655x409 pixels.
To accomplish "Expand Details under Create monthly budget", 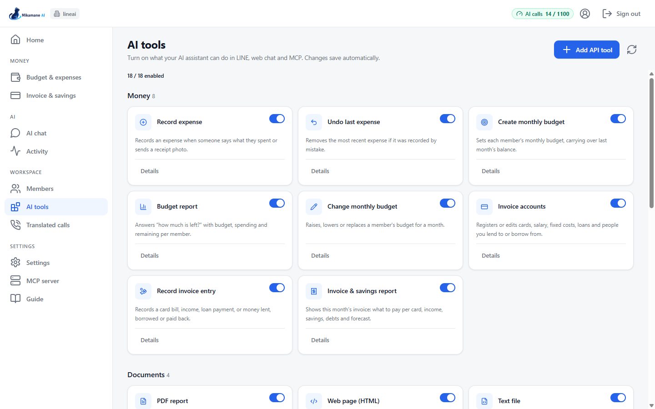I will pyautogui.click(x=491, y=171).
